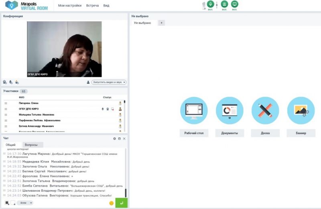Click the Доска pencil and ruler icon
Image resolution: width=321 pixels, height=209 pixels.
pyautogui.click(x=265, y=111)
